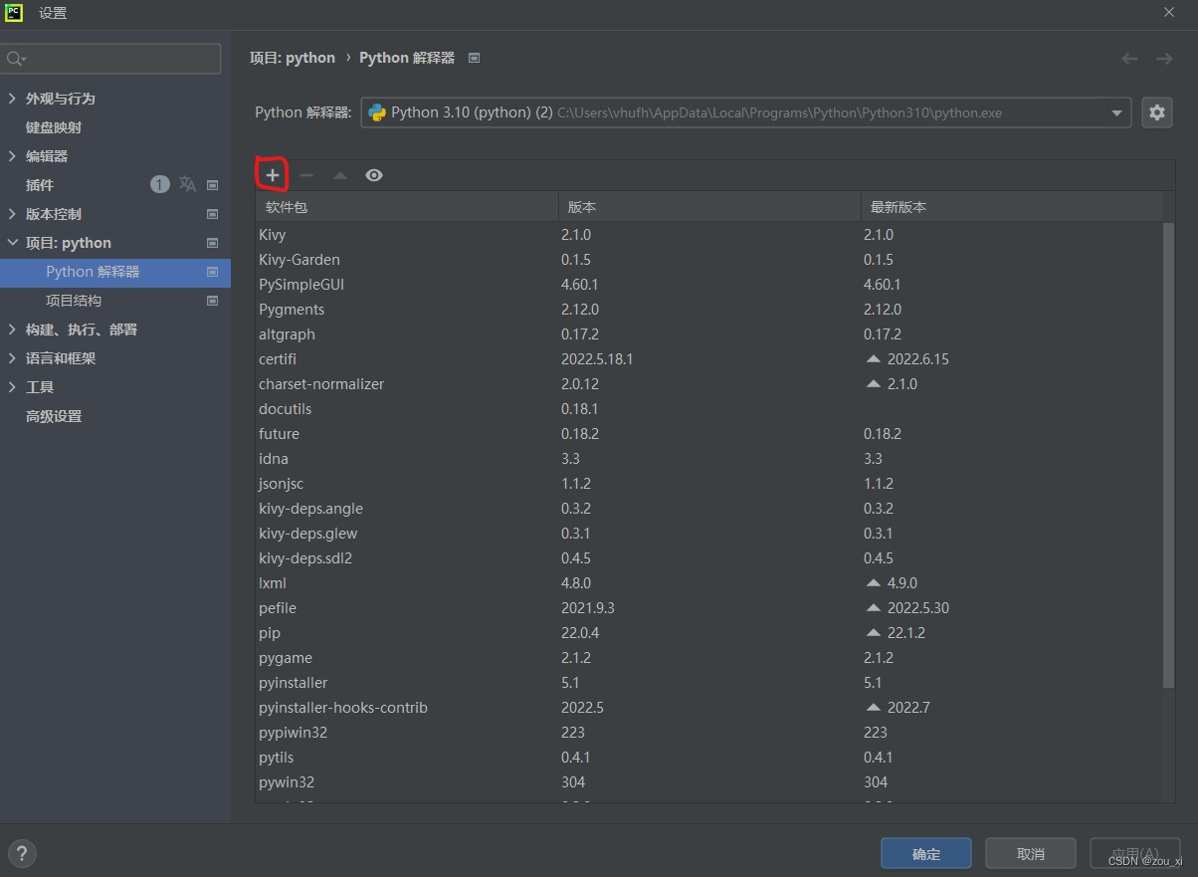Select the pypiwin32 package row
Screen dimensions: 1198x877
708,733
